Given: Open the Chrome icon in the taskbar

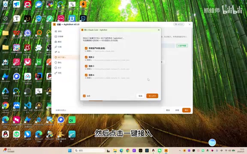Looking at the screenshot, I should pyautogui.click(x=128, y=151).
